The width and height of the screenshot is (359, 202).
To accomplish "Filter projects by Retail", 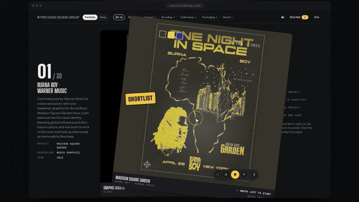I will click(x=228, y=17).
